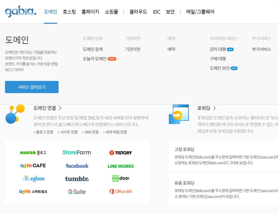Screen dimensions: 278x214
Task: Open the 메일/그룹웨어 top menu
Action: click(200, 12)
